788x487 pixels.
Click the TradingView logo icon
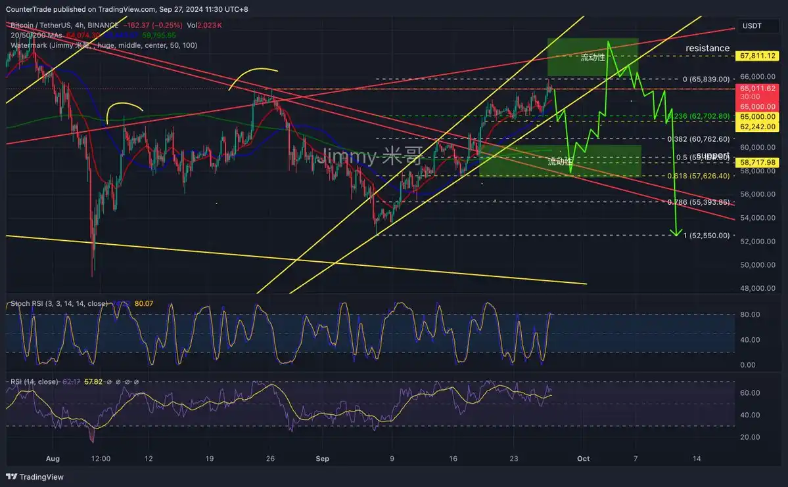coord(12,476)
